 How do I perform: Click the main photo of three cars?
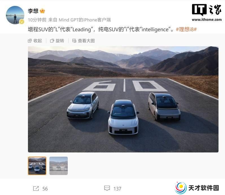(x=123, y=99)
